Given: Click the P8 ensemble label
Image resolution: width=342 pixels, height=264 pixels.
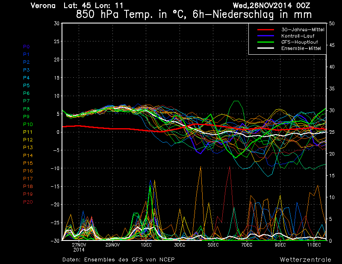Looking at the screenshot, I should (27, 109).
